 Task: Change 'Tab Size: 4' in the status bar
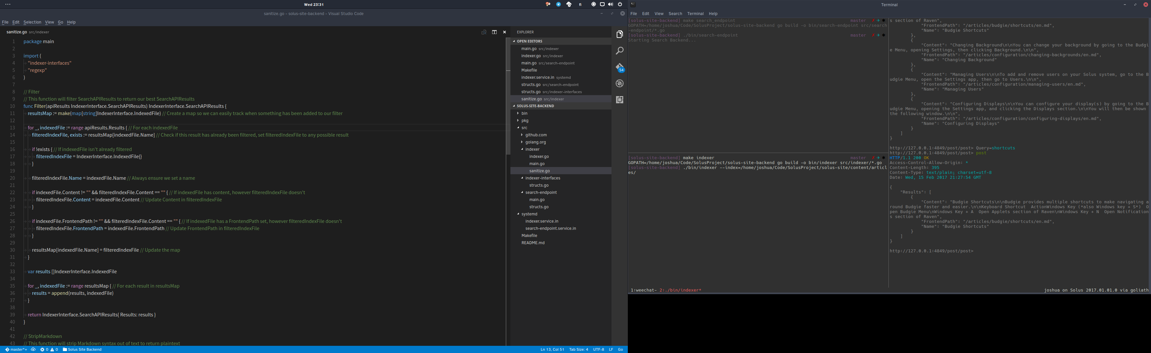(579, 349)
